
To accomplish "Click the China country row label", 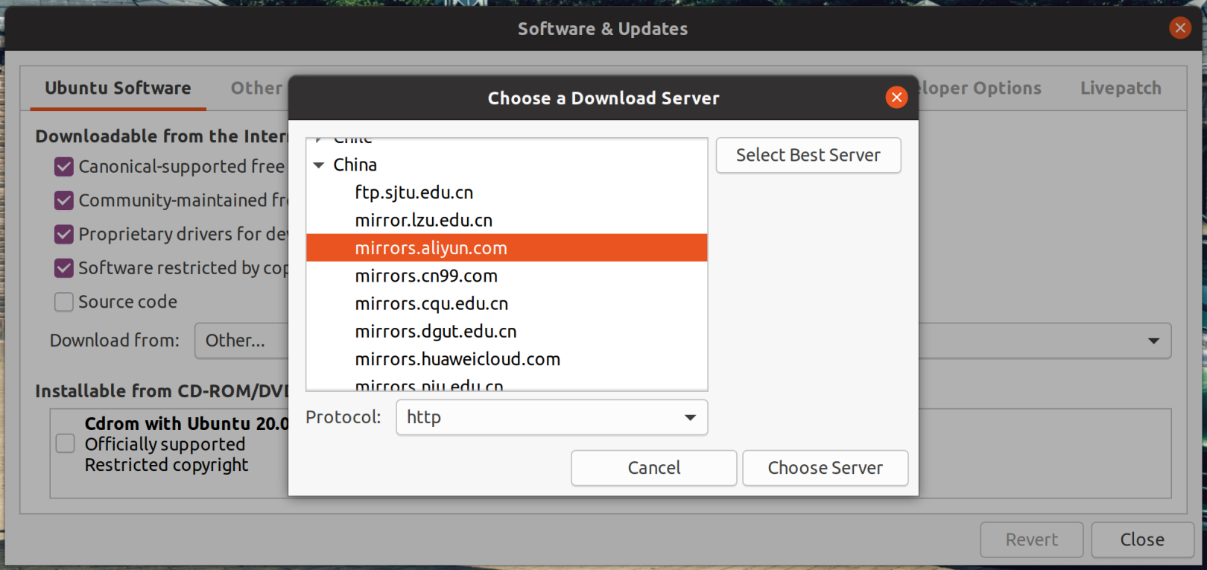I will coord(355,165).
